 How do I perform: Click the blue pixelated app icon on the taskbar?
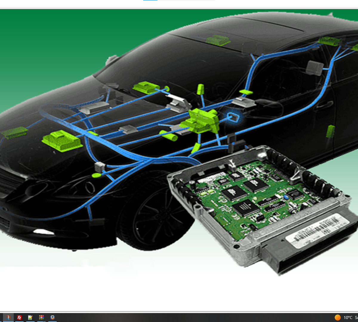click(53, 317)
